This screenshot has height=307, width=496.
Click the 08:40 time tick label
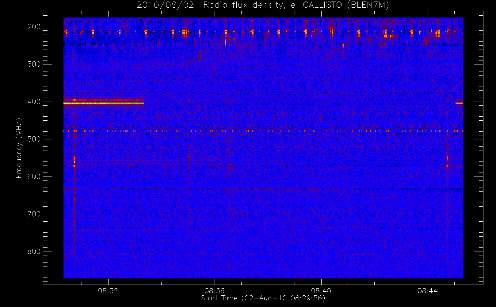pyautogui.click(x=321, y=291)
